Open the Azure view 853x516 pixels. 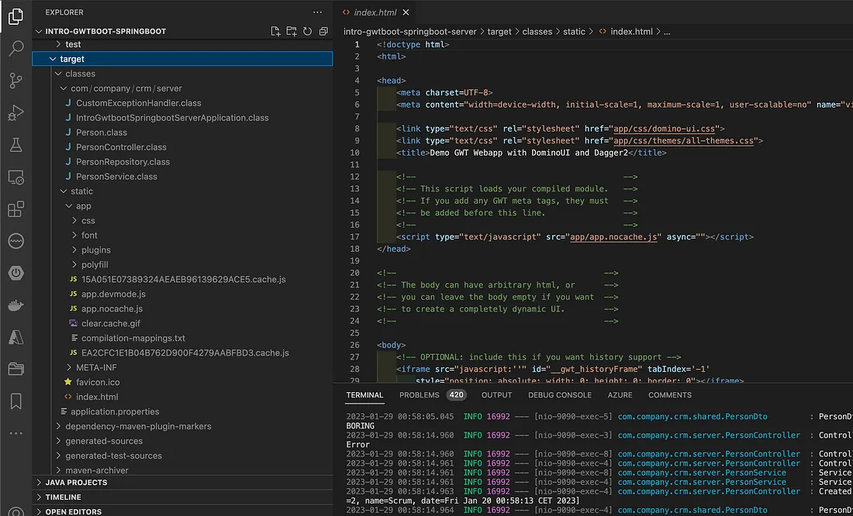click(x=16, y=337)
